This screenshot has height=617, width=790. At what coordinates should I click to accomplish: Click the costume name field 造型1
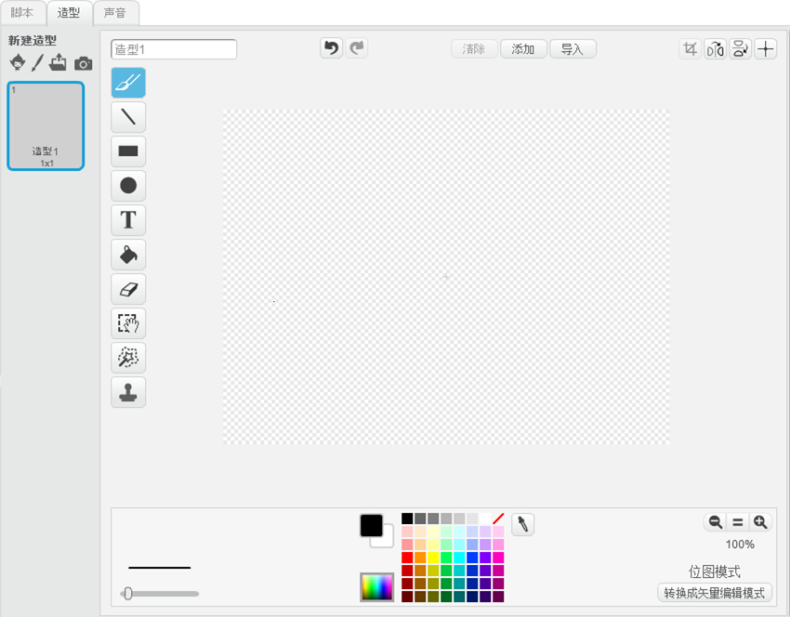(x=174, y=49)
